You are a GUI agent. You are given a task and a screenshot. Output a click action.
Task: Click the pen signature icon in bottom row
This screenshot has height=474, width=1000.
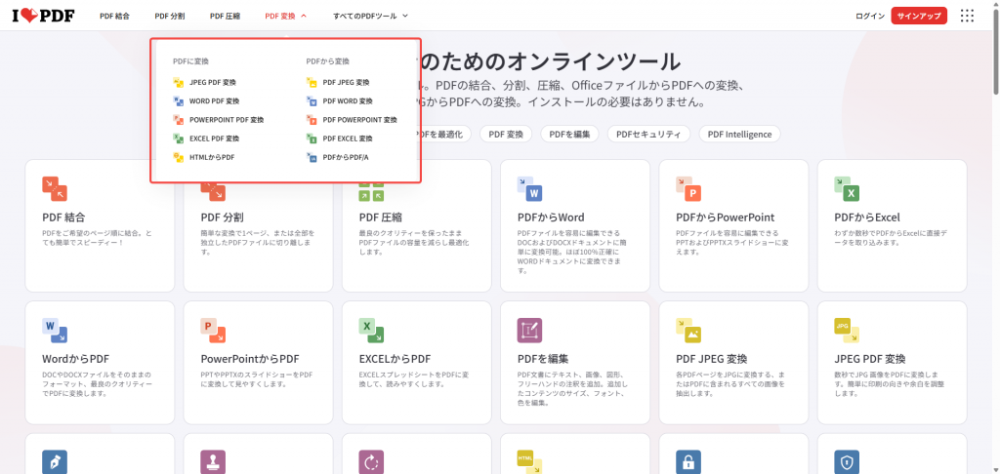[55, 462]
